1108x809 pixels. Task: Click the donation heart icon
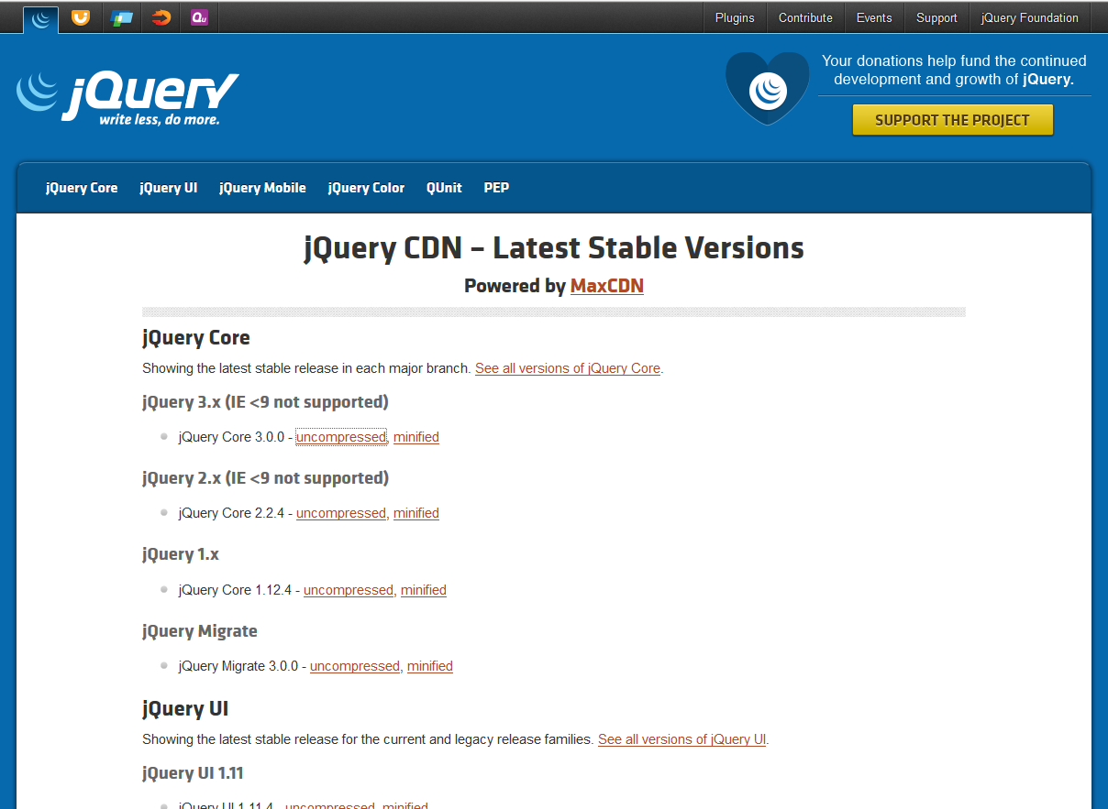[767, 88]
